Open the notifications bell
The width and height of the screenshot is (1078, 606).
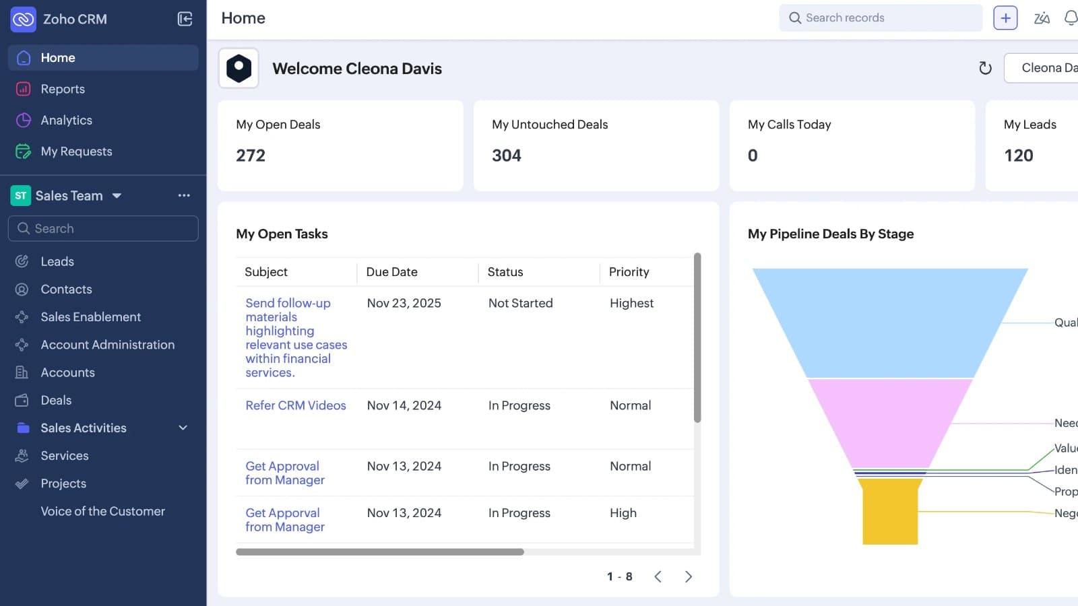point(1071,18)
